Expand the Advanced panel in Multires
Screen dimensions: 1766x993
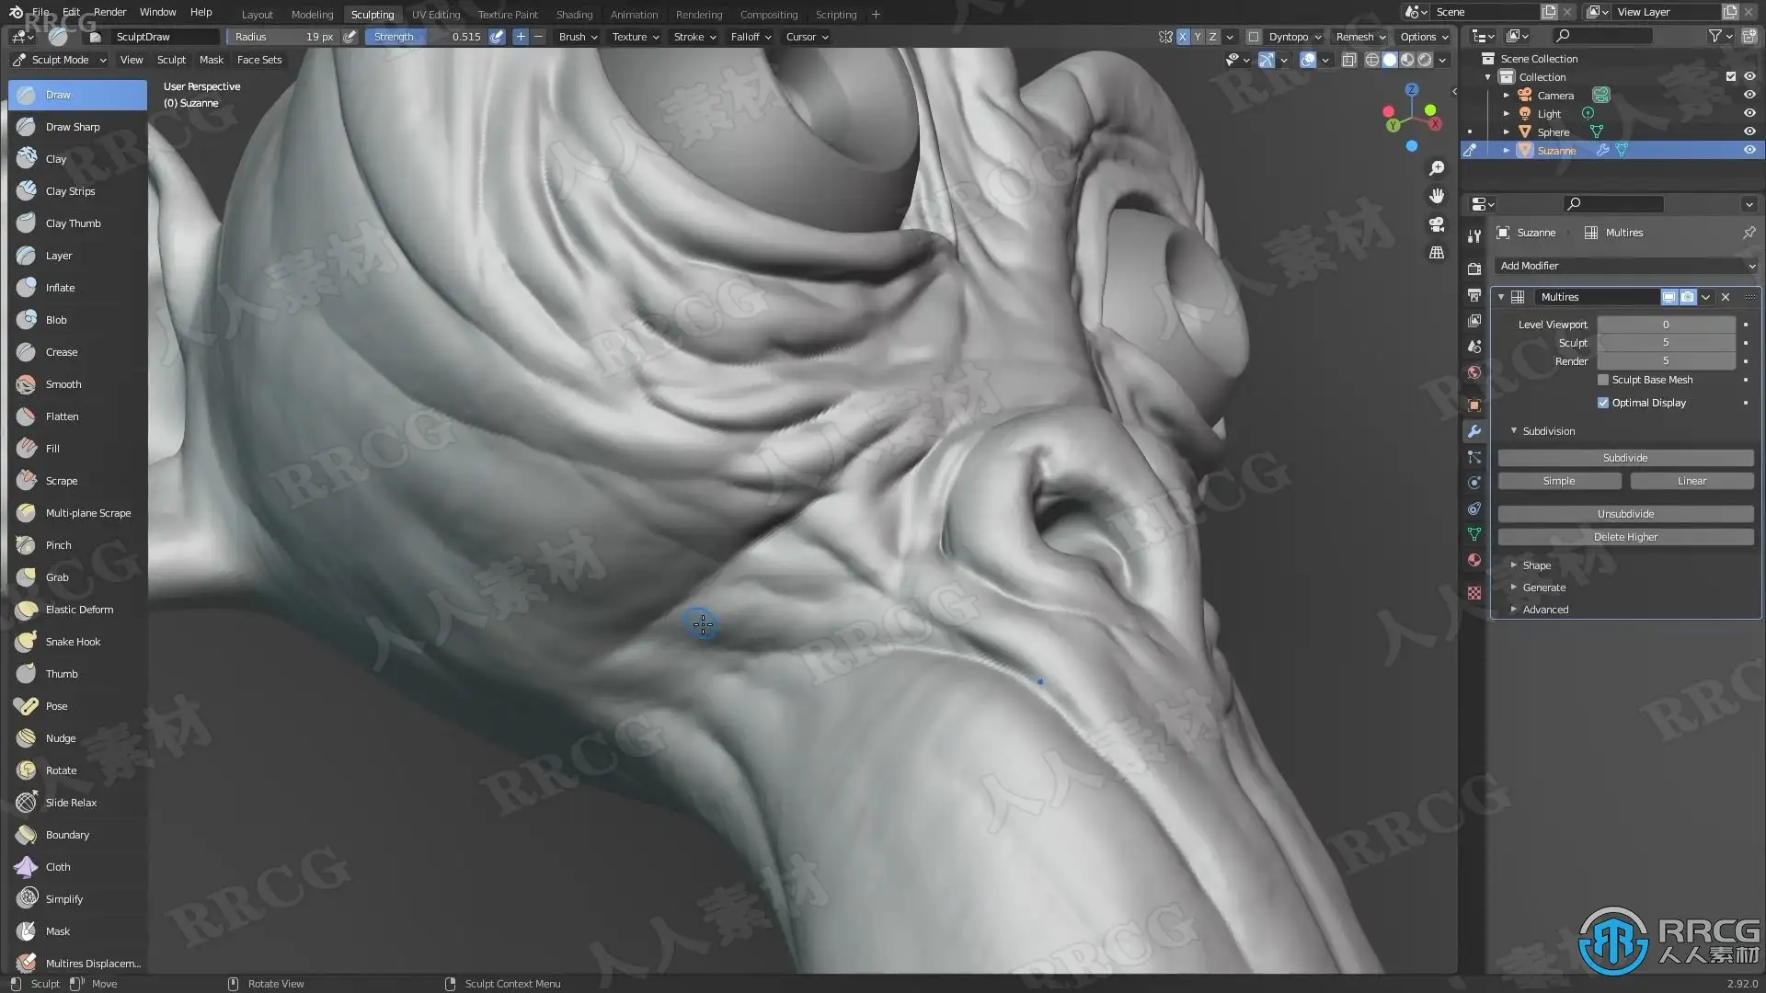click(x=1544, y=610)
